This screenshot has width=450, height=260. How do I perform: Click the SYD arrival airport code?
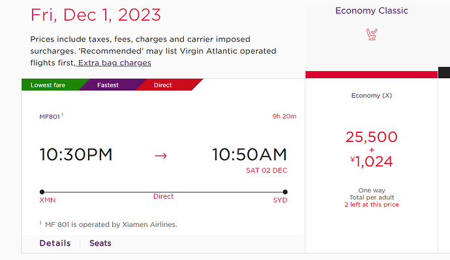point(280,200)
